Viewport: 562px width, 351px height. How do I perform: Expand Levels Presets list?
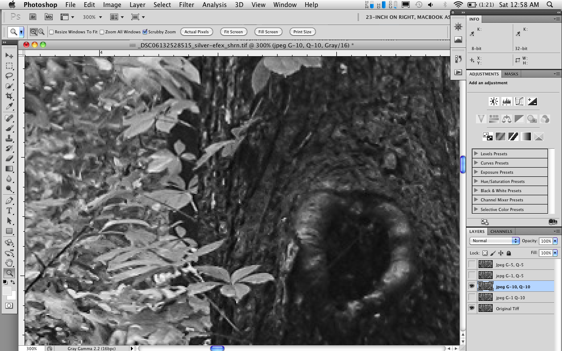476,154
